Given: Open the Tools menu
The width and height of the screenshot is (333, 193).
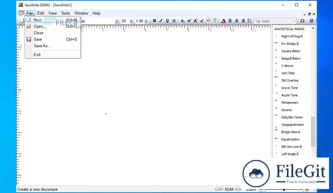Looking at the screenshot, I should coord(65,13).
